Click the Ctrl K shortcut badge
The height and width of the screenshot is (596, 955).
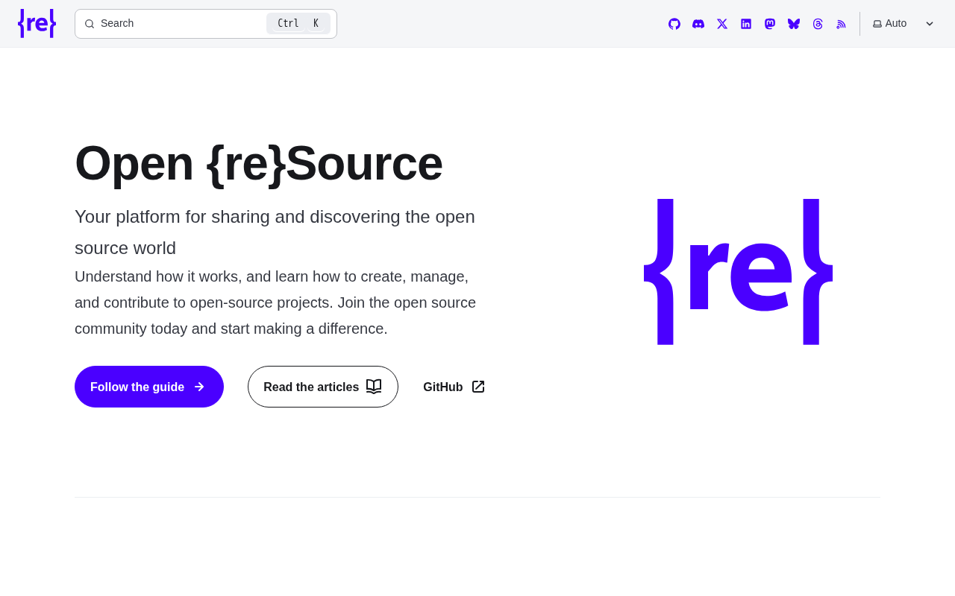click(x=298, y=23)
